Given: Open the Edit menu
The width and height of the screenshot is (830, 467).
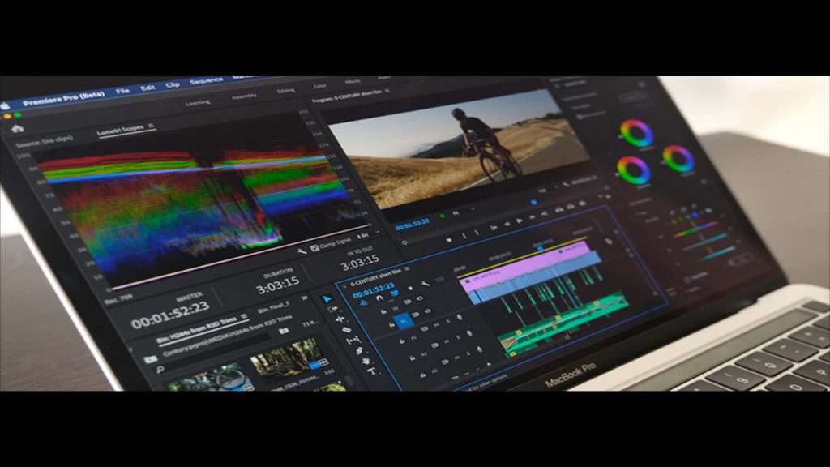Looking at the screenshot, I should tap(148, 88).
